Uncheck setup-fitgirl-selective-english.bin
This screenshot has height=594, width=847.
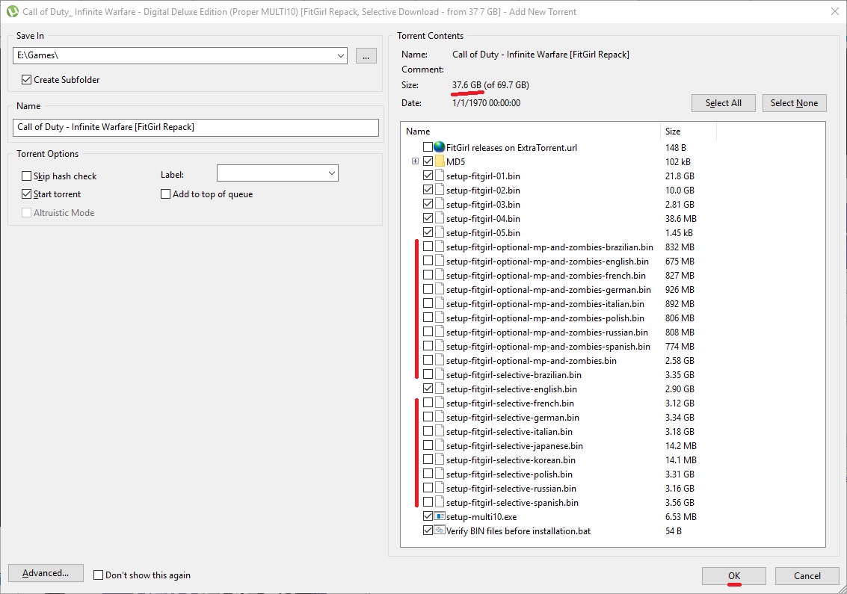pyautogui.click(x=428, y=389)
